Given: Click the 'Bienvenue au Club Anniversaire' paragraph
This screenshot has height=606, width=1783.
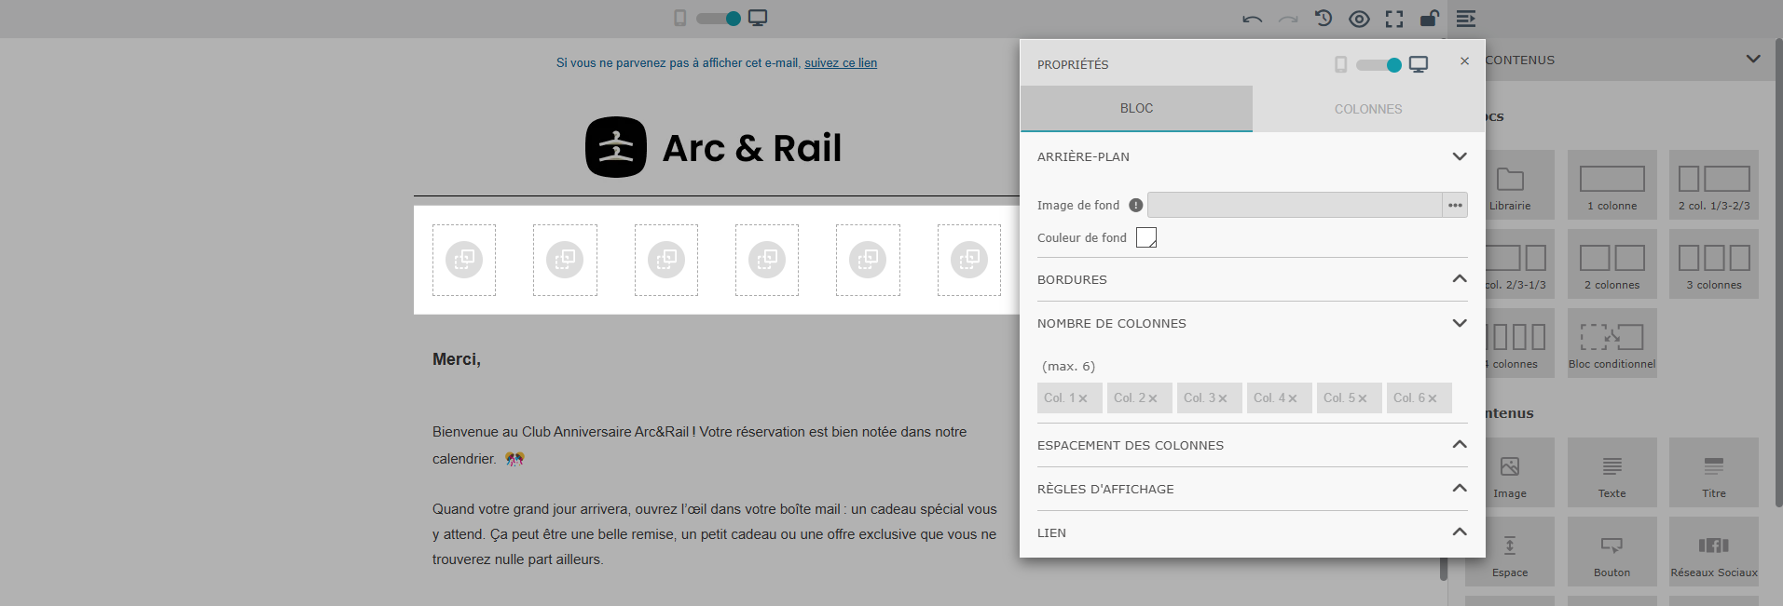Looking at the screenshot, I should coord(700,445).
